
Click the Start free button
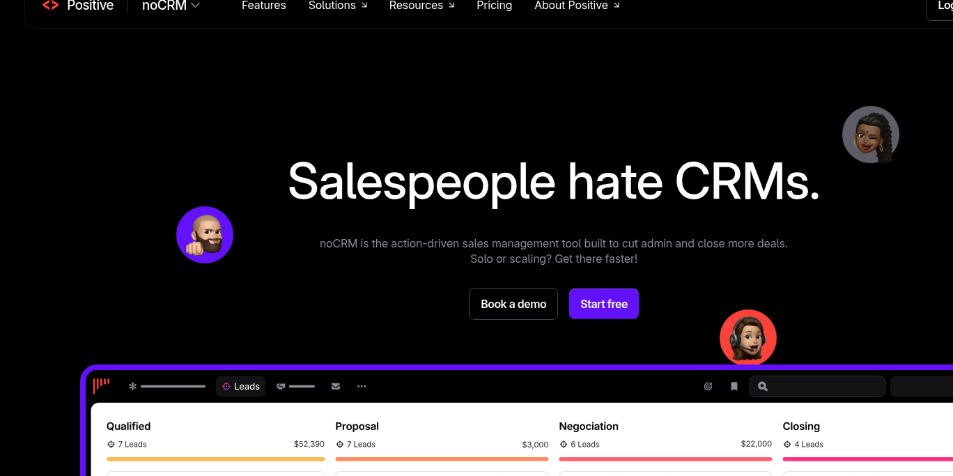pos(604,304)
